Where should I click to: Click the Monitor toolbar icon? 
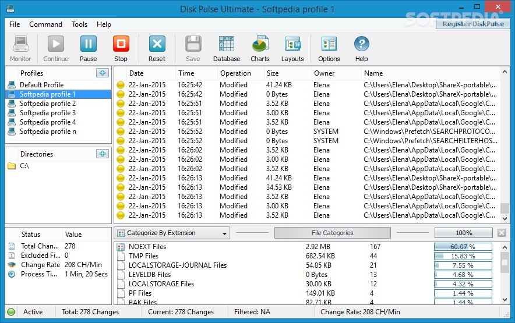[x=21, y=44]
